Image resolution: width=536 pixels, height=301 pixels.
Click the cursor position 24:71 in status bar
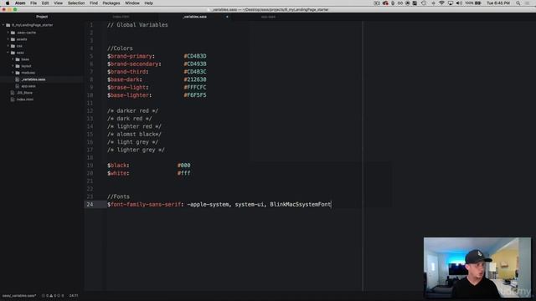(x=74, y=295)
